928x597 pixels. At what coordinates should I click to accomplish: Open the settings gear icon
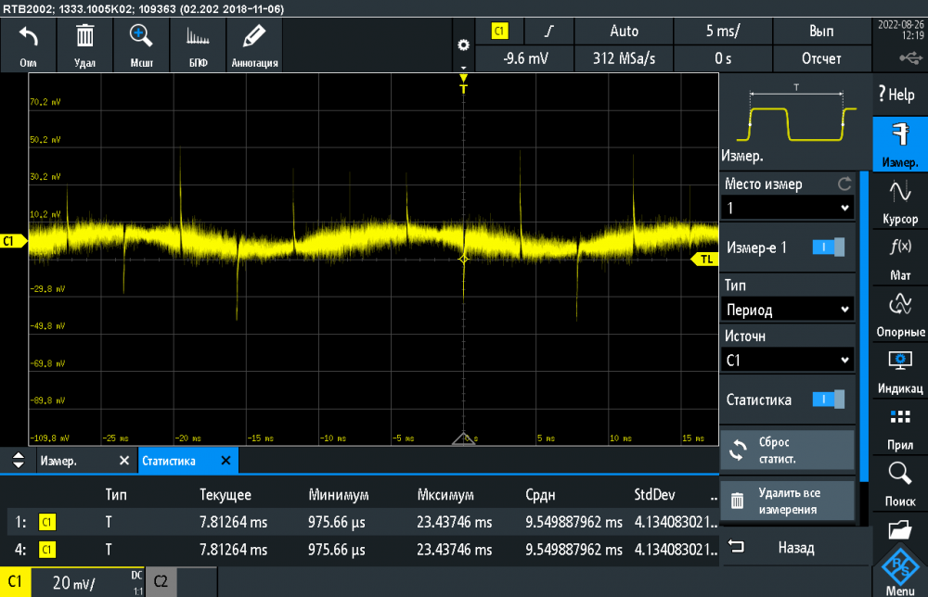[464, 45]
